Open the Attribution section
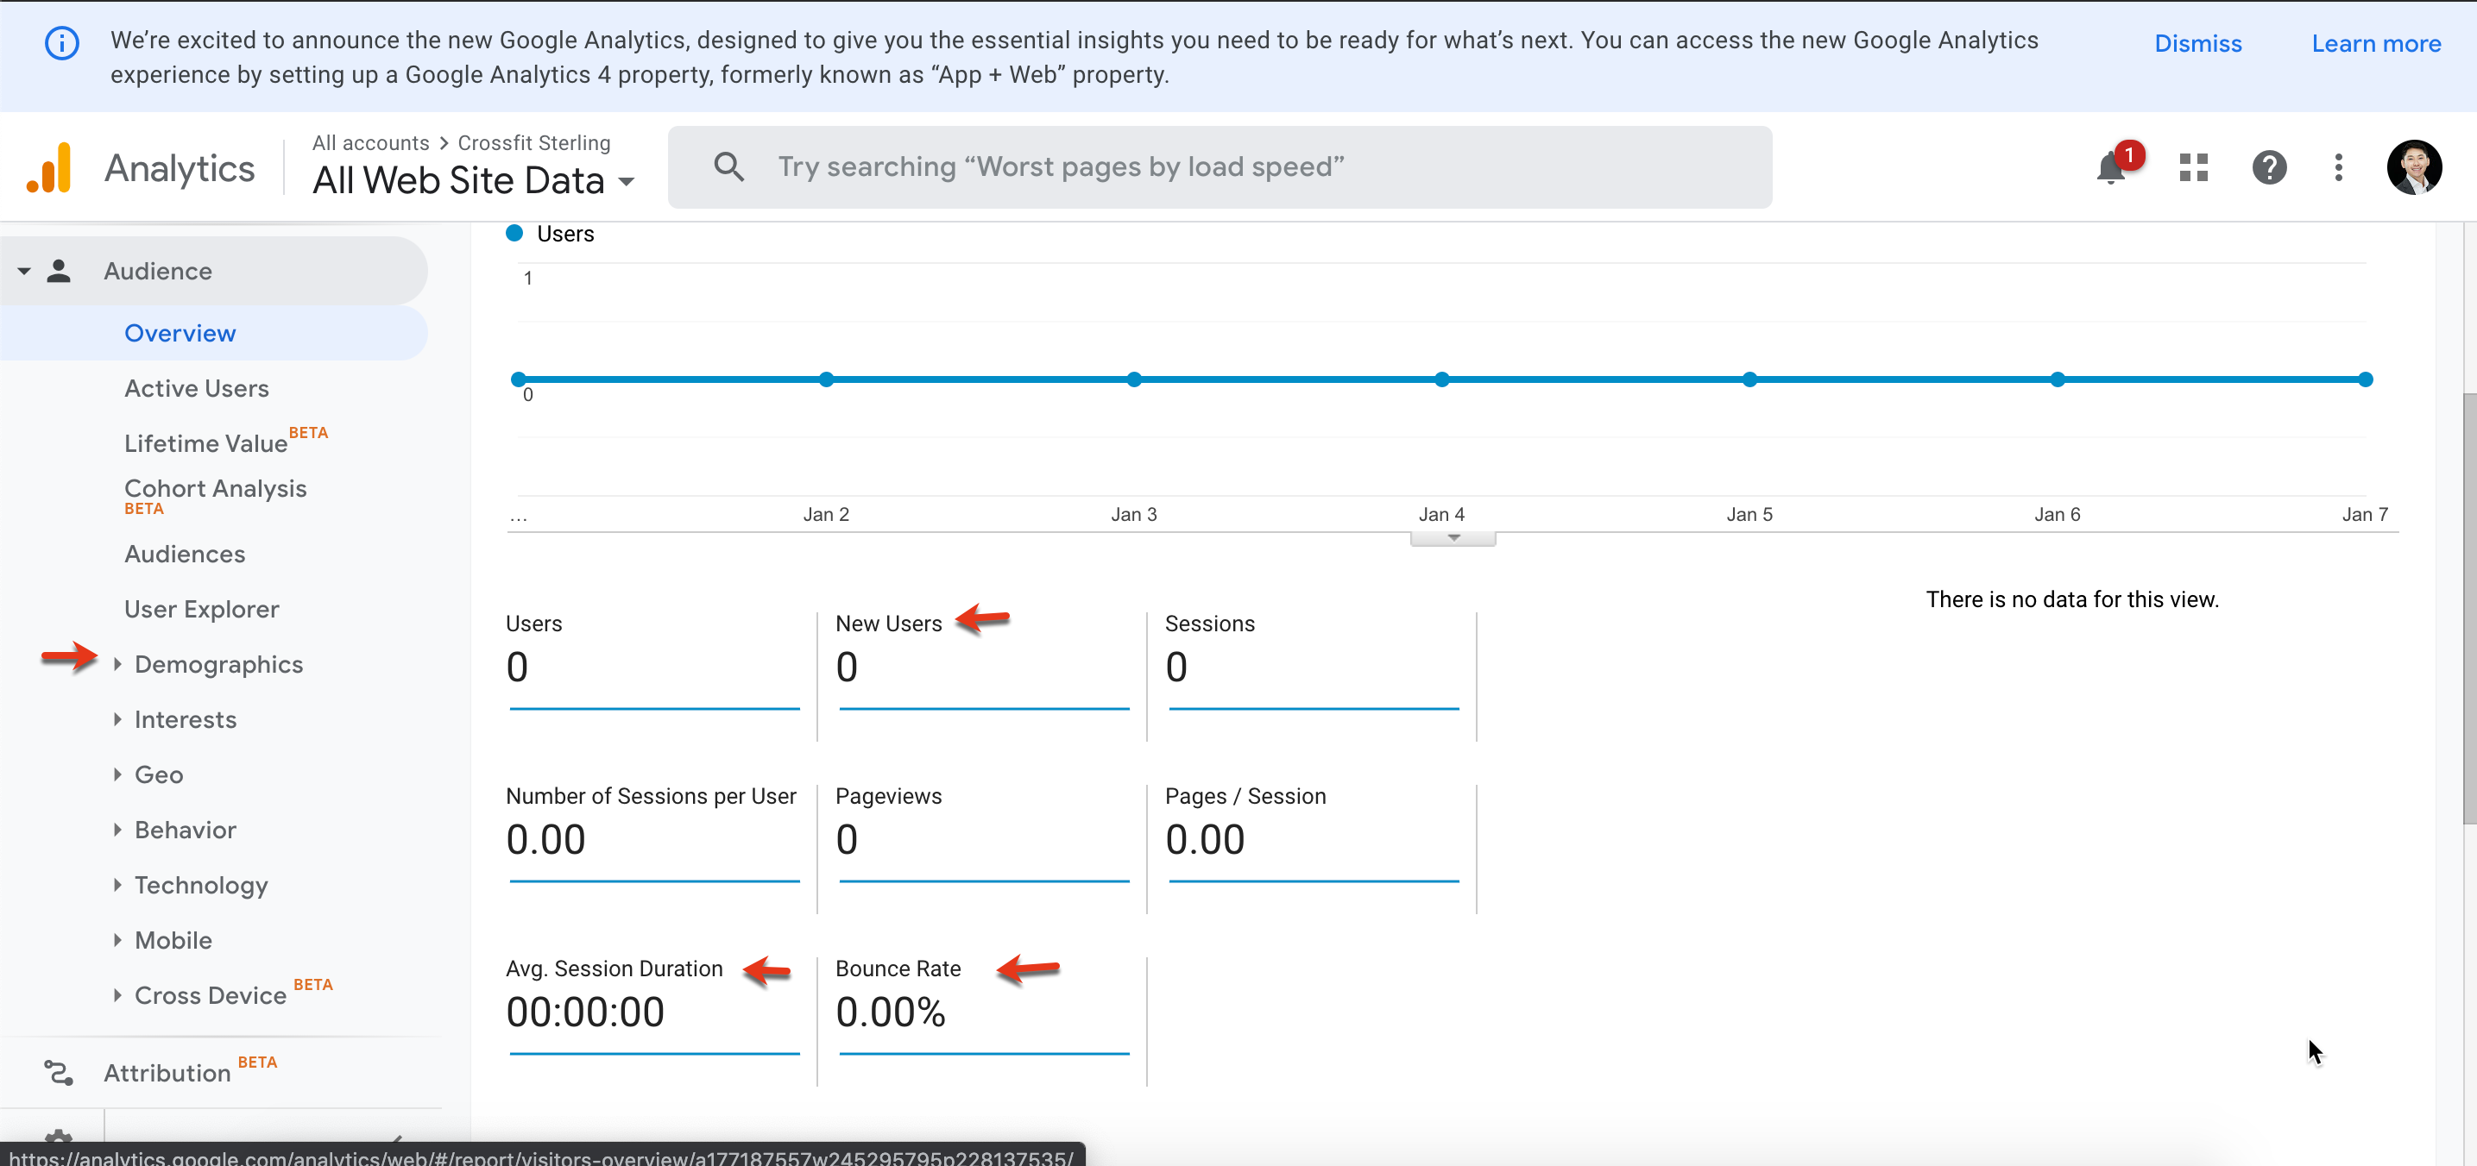2477x1166 pixels. pyautogui.click(x=167, y=1072)
